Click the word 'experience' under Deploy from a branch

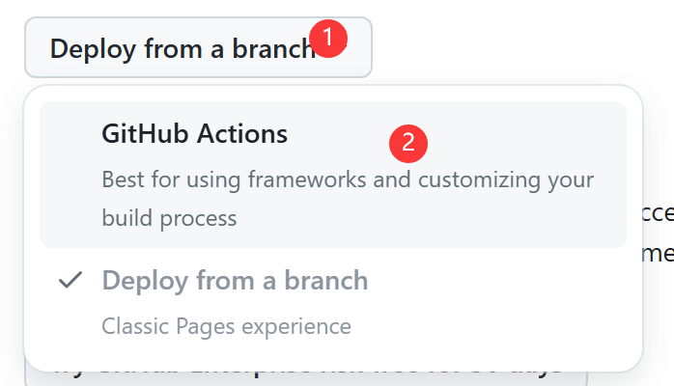point(296,327)
